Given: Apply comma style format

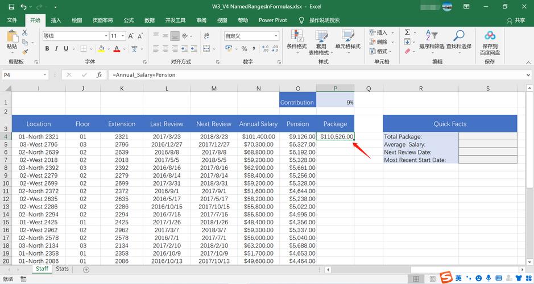Looking at the screenshot, I should point(254,49).
